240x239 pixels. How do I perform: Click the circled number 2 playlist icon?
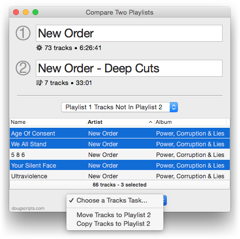(x=23, y=68)
